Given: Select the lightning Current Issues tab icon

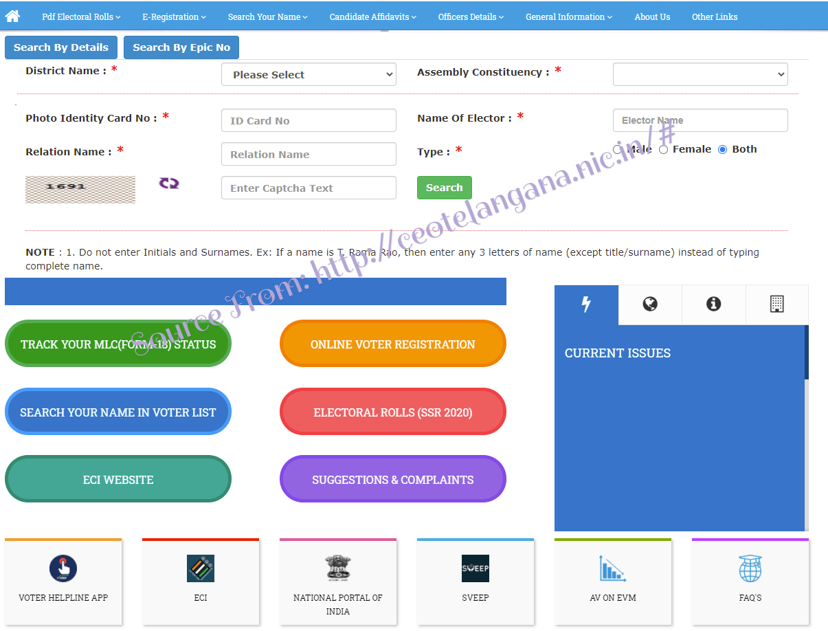Looking at the screenshot, I should click(585, 305).
